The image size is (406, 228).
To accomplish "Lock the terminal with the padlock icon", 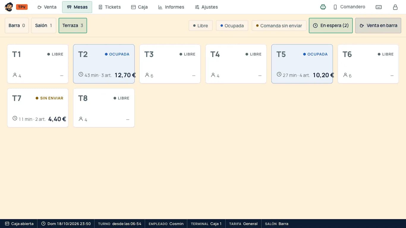I will [395, 7].
